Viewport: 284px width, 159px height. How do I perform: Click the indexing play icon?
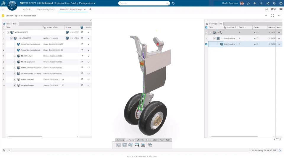click(x=280, y=150)
